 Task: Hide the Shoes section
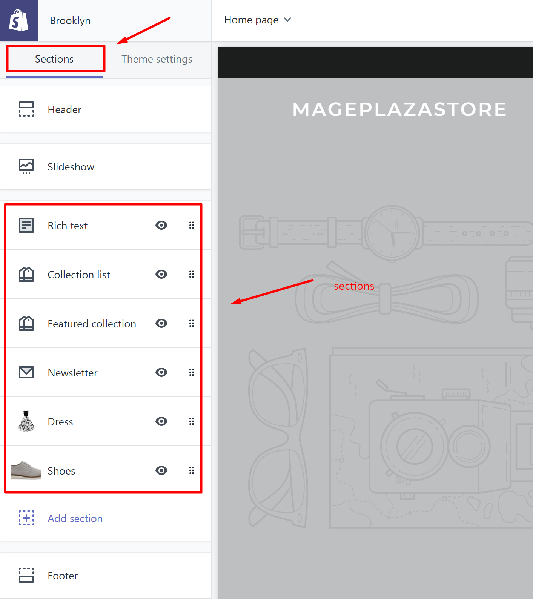[x=161, y=470]
